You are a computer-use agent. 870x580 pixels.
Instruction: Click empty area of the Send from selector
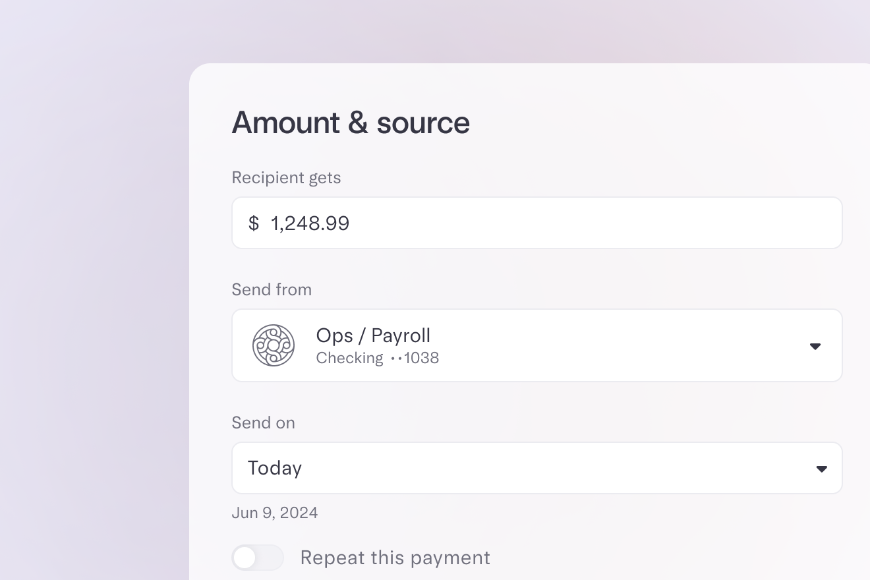click(x=626, y=345)
